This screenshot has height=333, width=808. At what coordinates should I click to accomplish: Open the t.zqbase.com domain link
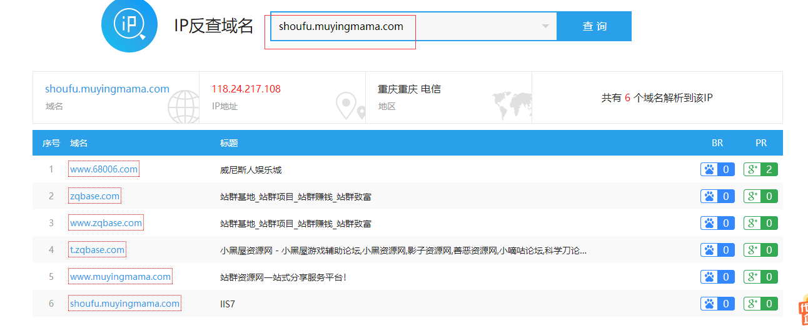point(97,250)
